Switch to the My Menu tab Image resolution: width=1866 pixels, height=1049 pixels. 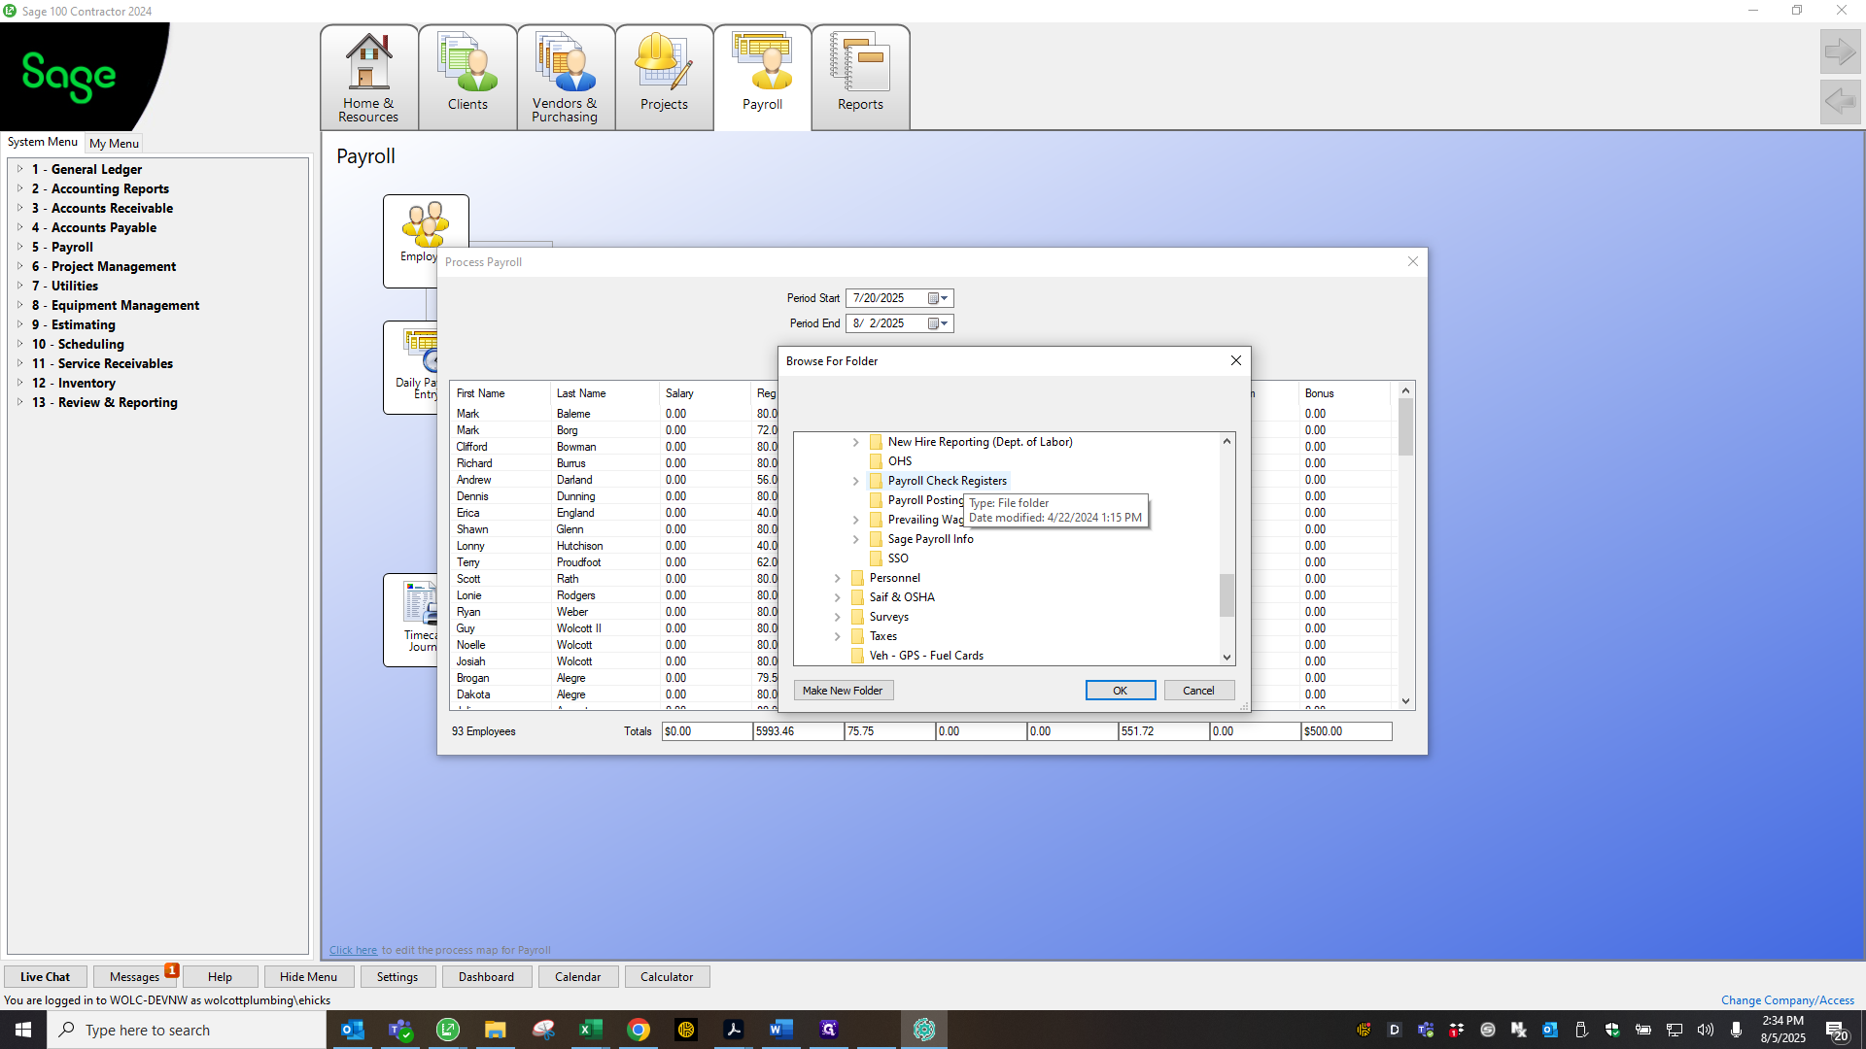click(x=114, y=143)
